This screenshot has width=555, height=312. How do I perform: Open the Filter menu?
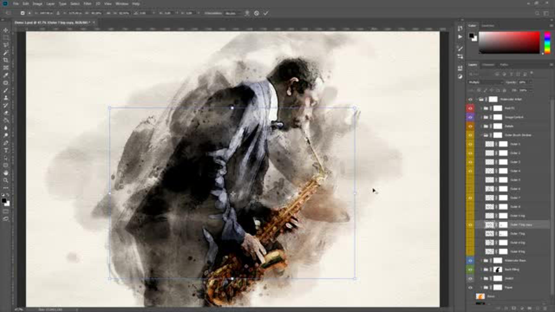point(87,4)
